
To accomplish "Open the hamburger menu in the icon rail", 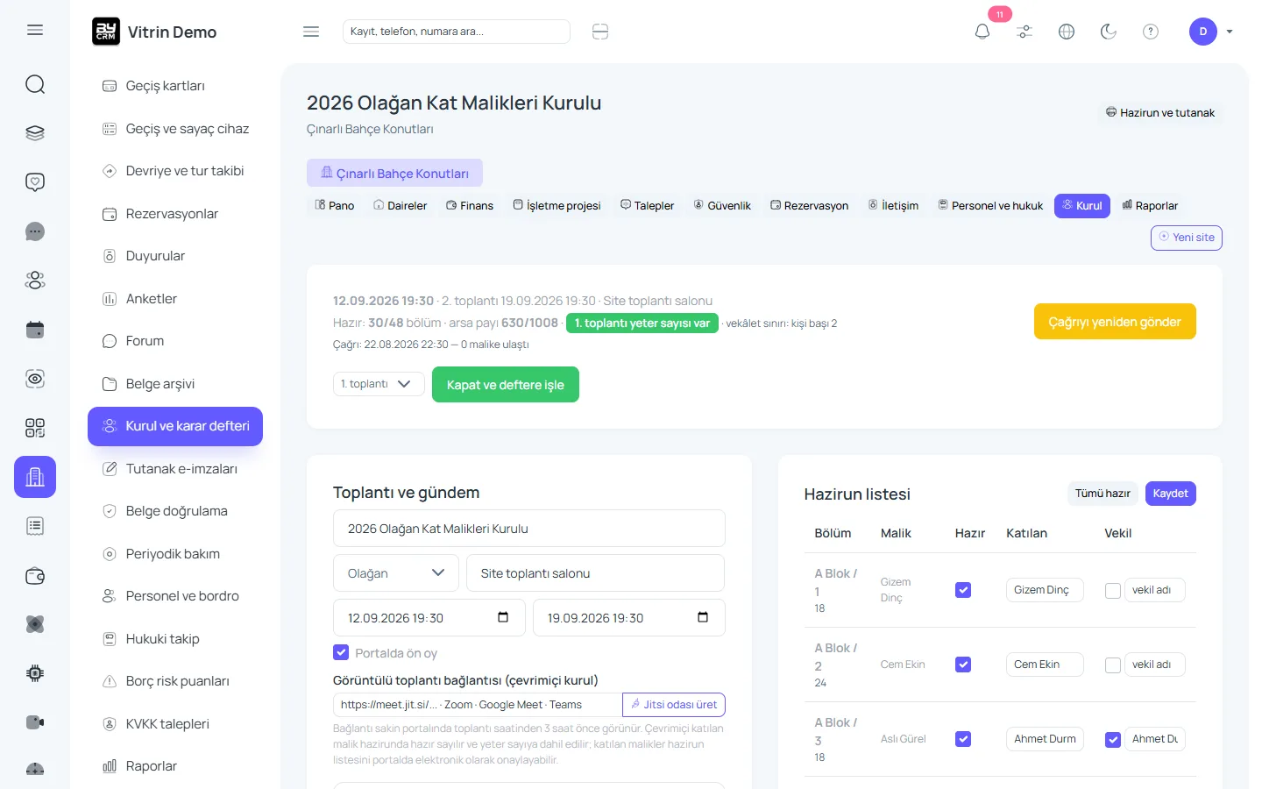I will (x=35, y=30).
